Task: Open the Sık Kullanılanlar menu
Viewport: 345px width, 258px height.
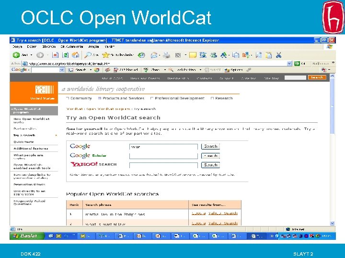Action: pos(72,46)
